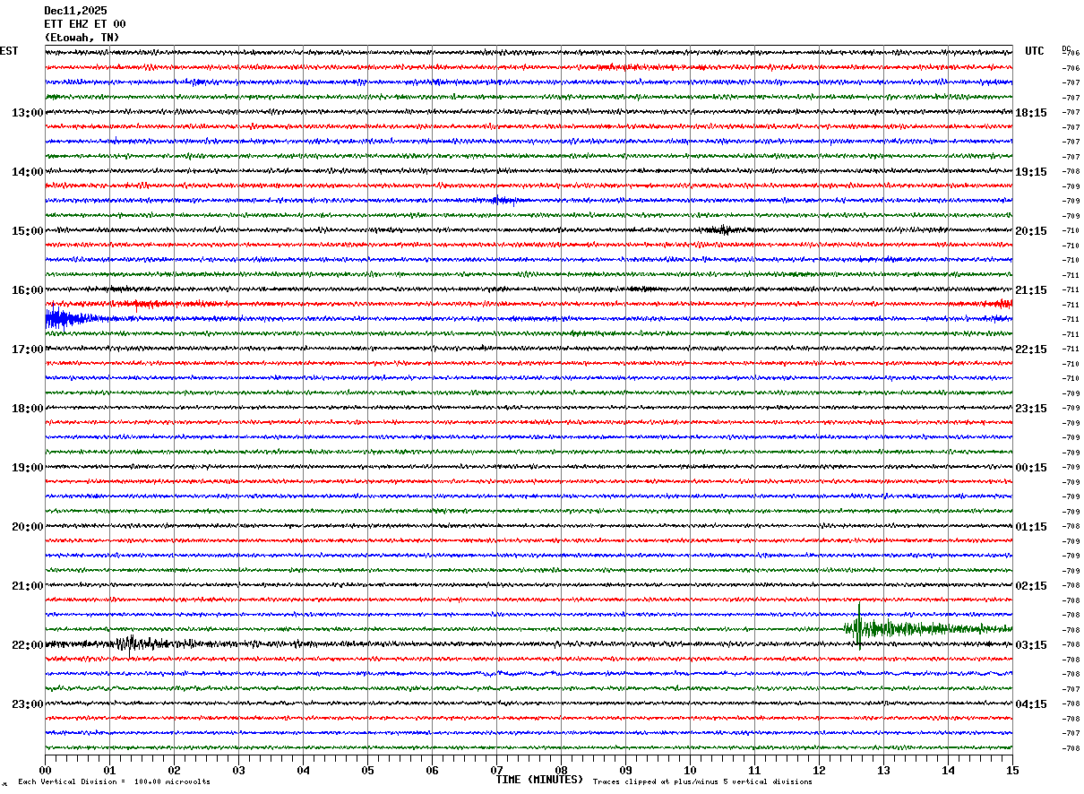Select the 19:00 EST time label
This screenshot has height=794, width=1084.
27,468
